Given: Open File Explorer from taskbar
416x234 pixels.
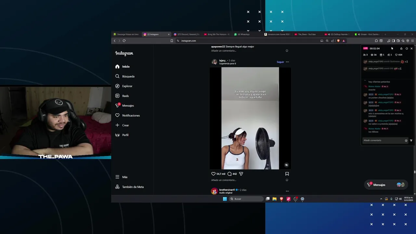Looking at the screenshot, I should (x=275, y=199).
